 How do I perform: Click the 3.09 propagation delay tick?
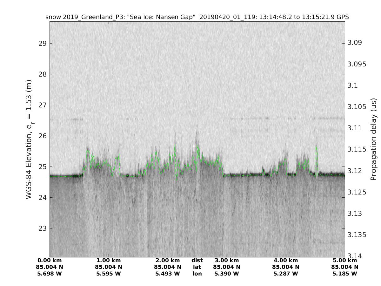[355, 43]
